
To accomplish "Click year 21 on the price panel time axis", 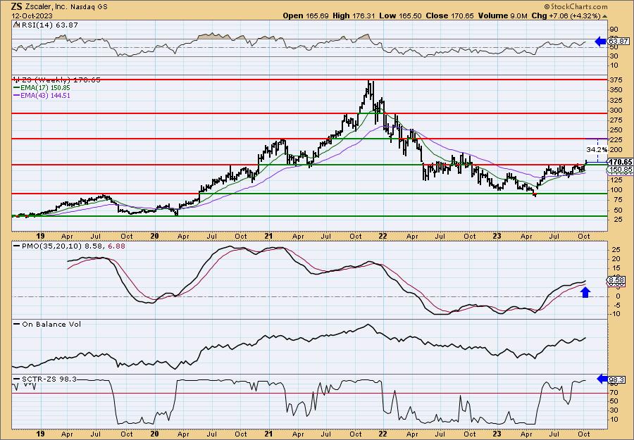I will [x=269, y=237].
